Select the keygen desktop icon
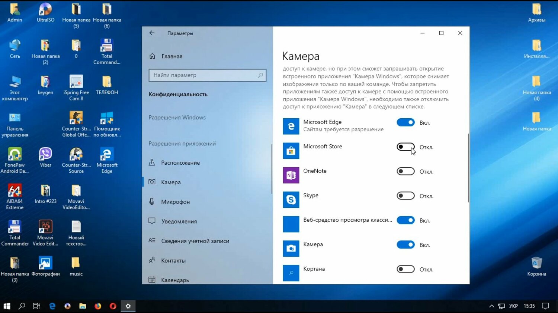The width and height of the screenshot is (558, 313). (45, 85)
